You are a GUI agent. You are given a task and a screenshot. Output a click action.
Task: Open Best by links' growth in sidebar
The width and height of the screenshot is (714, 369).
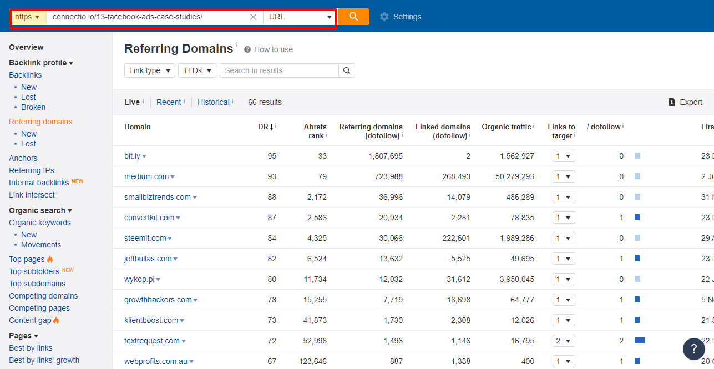44,360
